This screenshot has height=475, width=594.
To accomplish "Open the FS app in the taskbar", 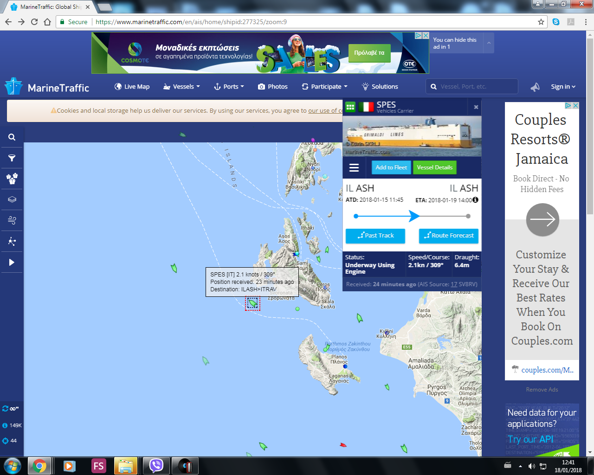I will tap(98, 466).
